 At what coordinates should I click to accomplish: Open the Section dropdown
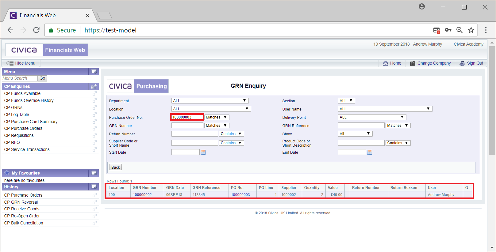(x=347, y=101)
